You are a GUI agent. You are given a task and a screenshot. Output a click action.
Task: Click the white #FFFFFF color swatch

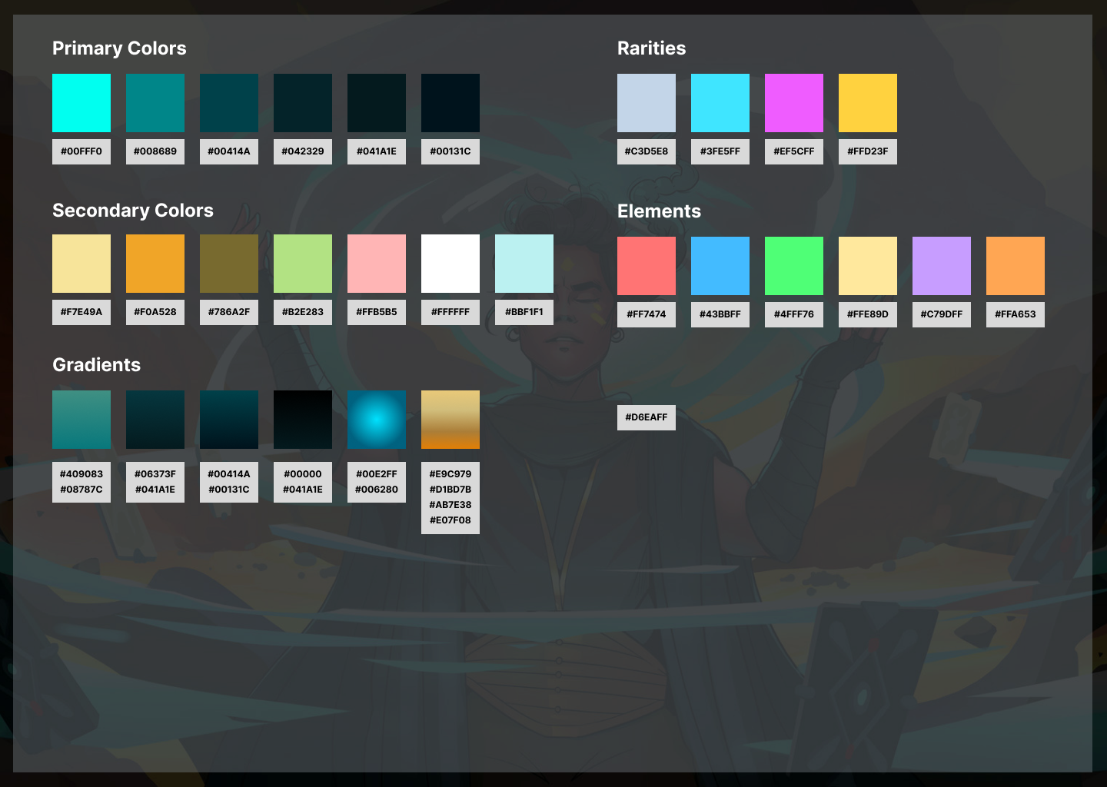click(x=450, y=264)
